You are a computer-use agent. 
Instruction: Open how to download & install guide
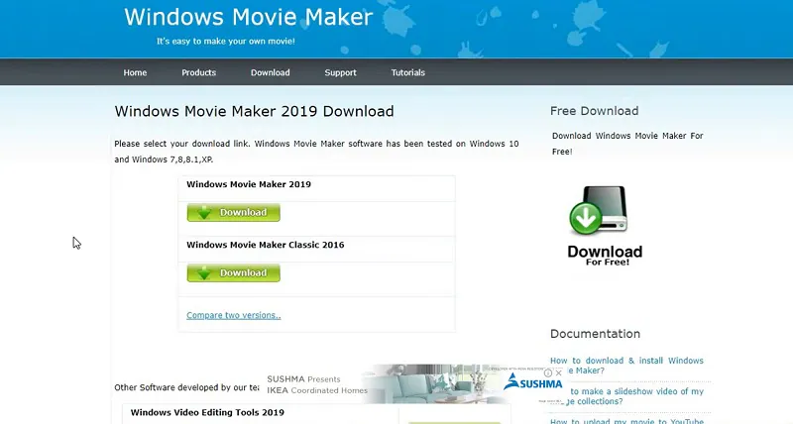tap(626, 366)
